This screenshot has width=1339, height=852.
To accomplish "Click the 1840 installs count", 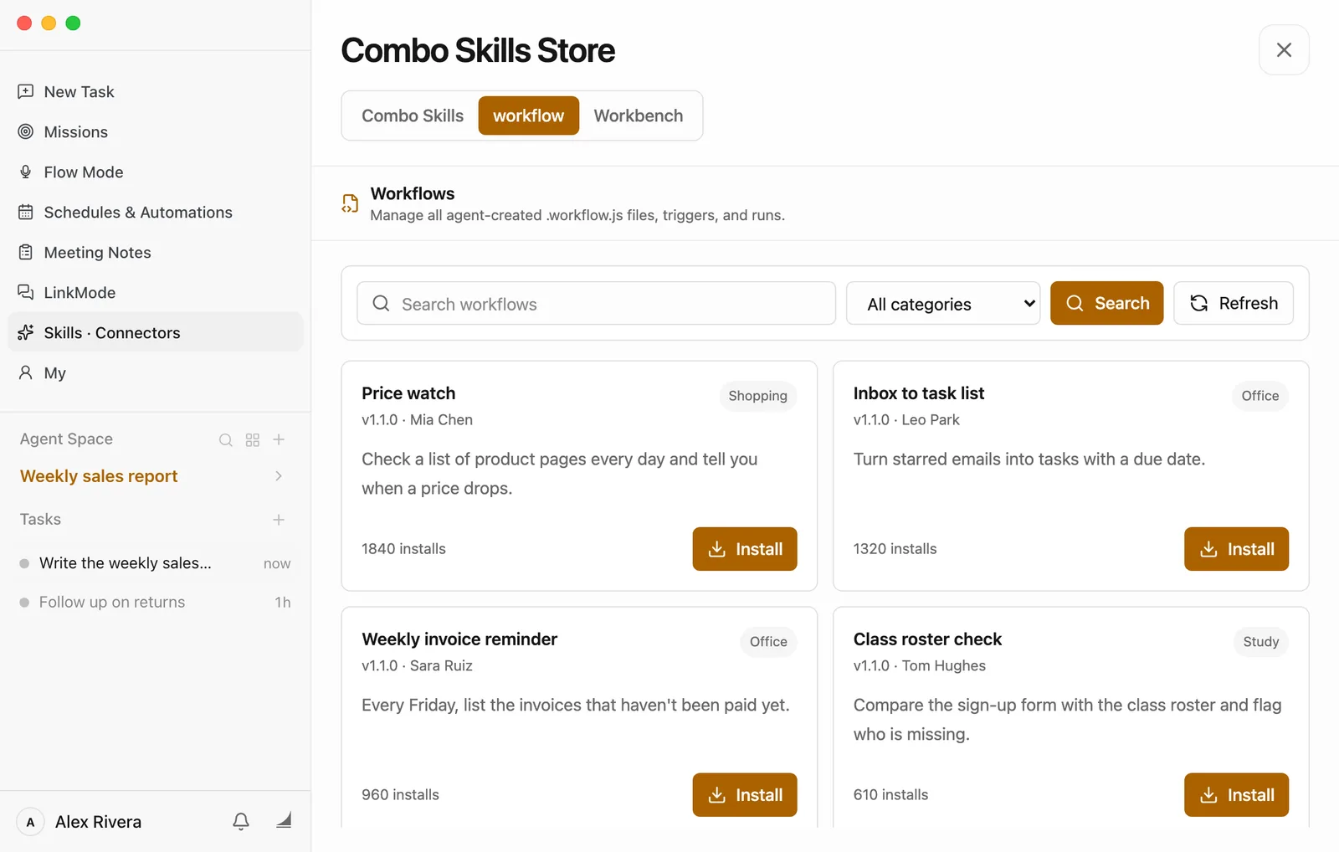I will (403, 549).
